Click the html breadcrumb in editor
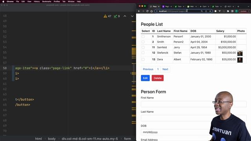The image size is (251, 141). (x=38, y=139)
